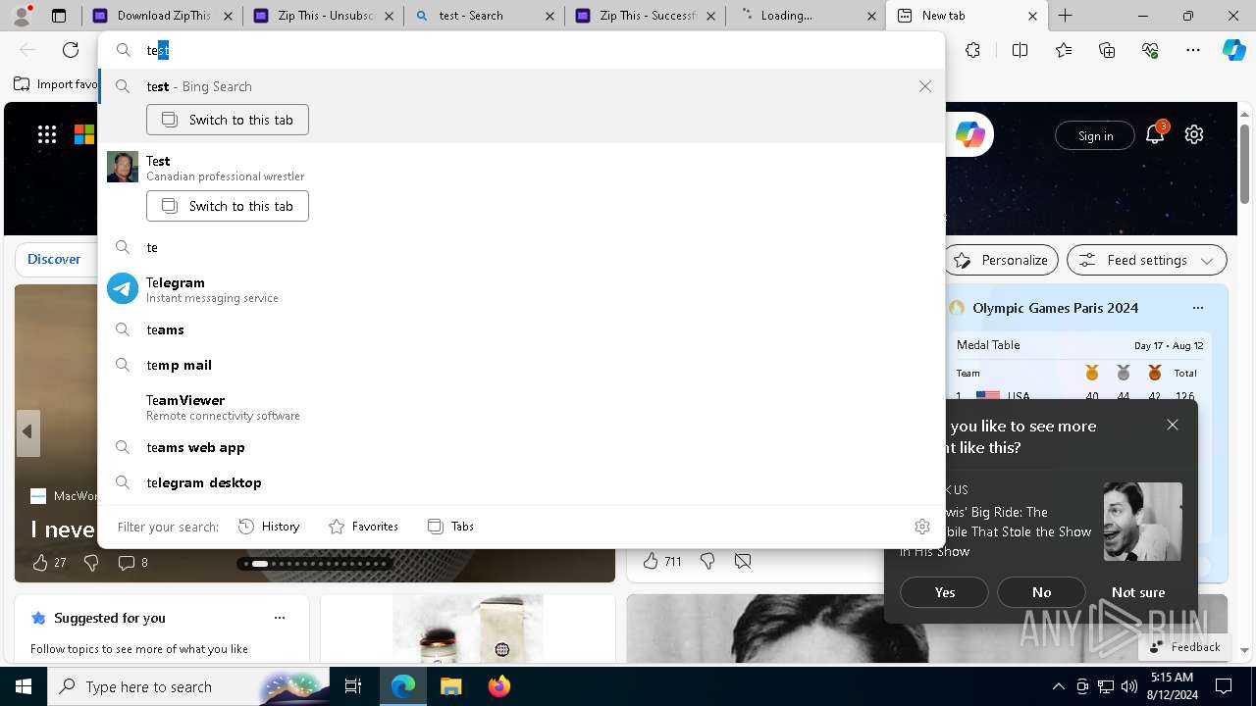This screenshot has height=706, width=1256.
Task: Remove the 'test - Bing Search' suggestion
Action: coord(925,86)
